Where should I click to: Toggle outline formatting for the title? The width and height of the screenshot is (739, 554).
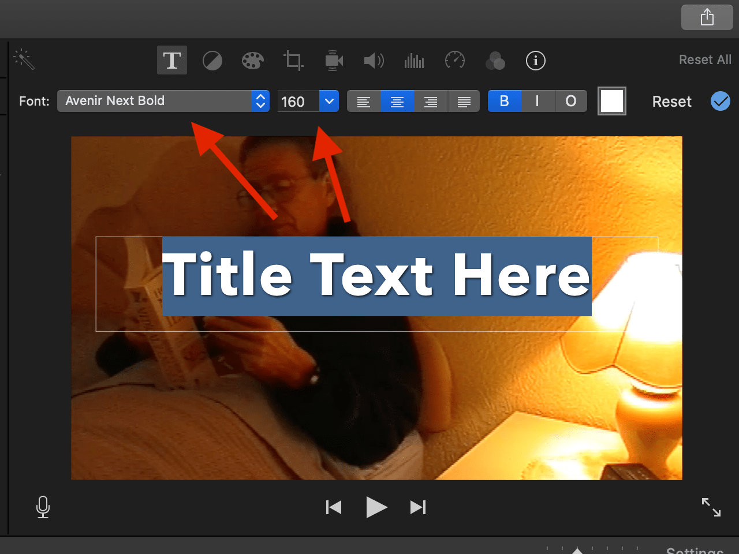click(571, 101)
